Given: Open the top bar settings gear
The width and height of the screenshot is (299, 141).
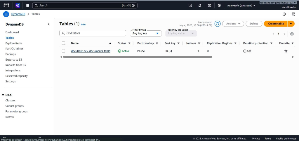Looking at the screenshot, I should pos(219,6).
